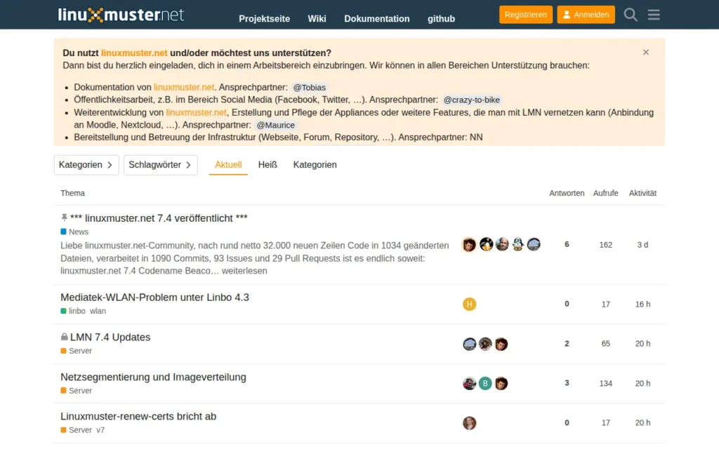Open Wiki in top navigation

317,19
